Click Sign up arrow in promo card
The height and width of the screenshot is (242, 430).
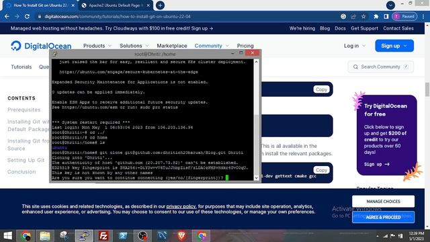point(376,164)
